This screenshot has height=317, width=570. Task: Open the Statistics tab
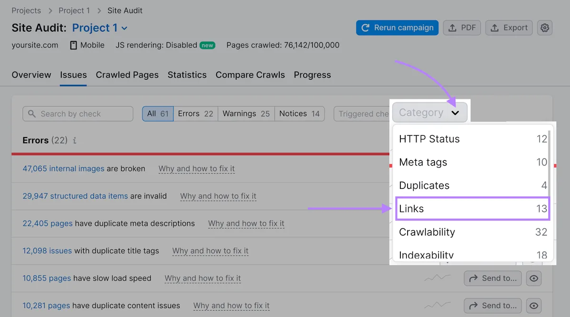[187, 75]
